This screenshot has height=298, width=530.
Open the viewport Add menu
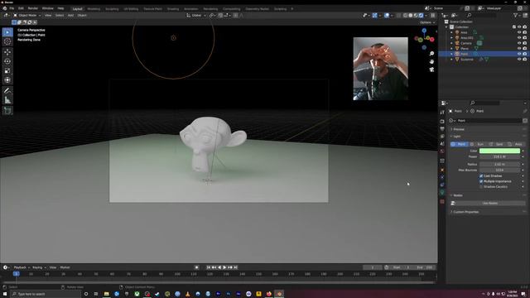(70, 15)
